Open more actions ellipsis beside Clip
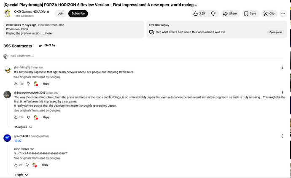This screenshot has width=291, height=178. tap(283, 13)
